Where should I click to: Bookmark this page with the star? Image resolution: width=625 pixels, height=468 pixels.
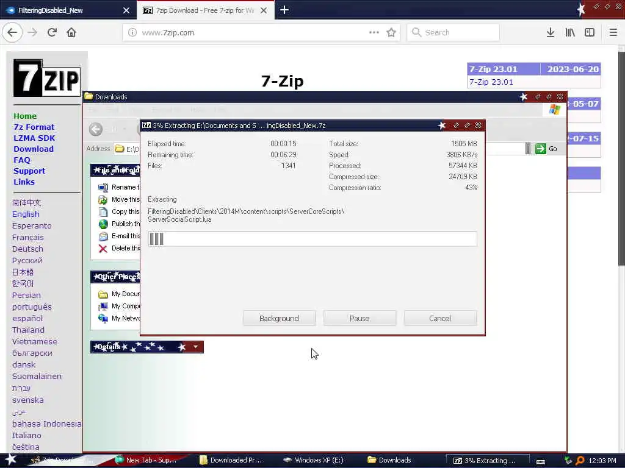coord(391,32)
